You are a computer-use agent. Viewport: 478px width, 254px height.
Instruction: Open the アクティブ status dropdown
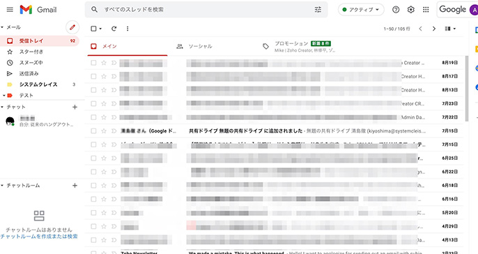pyautogui.click(x=361, y=10)
